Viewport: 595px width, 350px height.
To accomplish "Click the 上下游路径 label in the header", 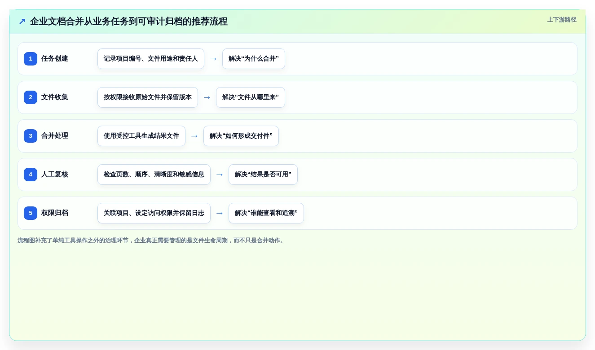I will (562, 20).
